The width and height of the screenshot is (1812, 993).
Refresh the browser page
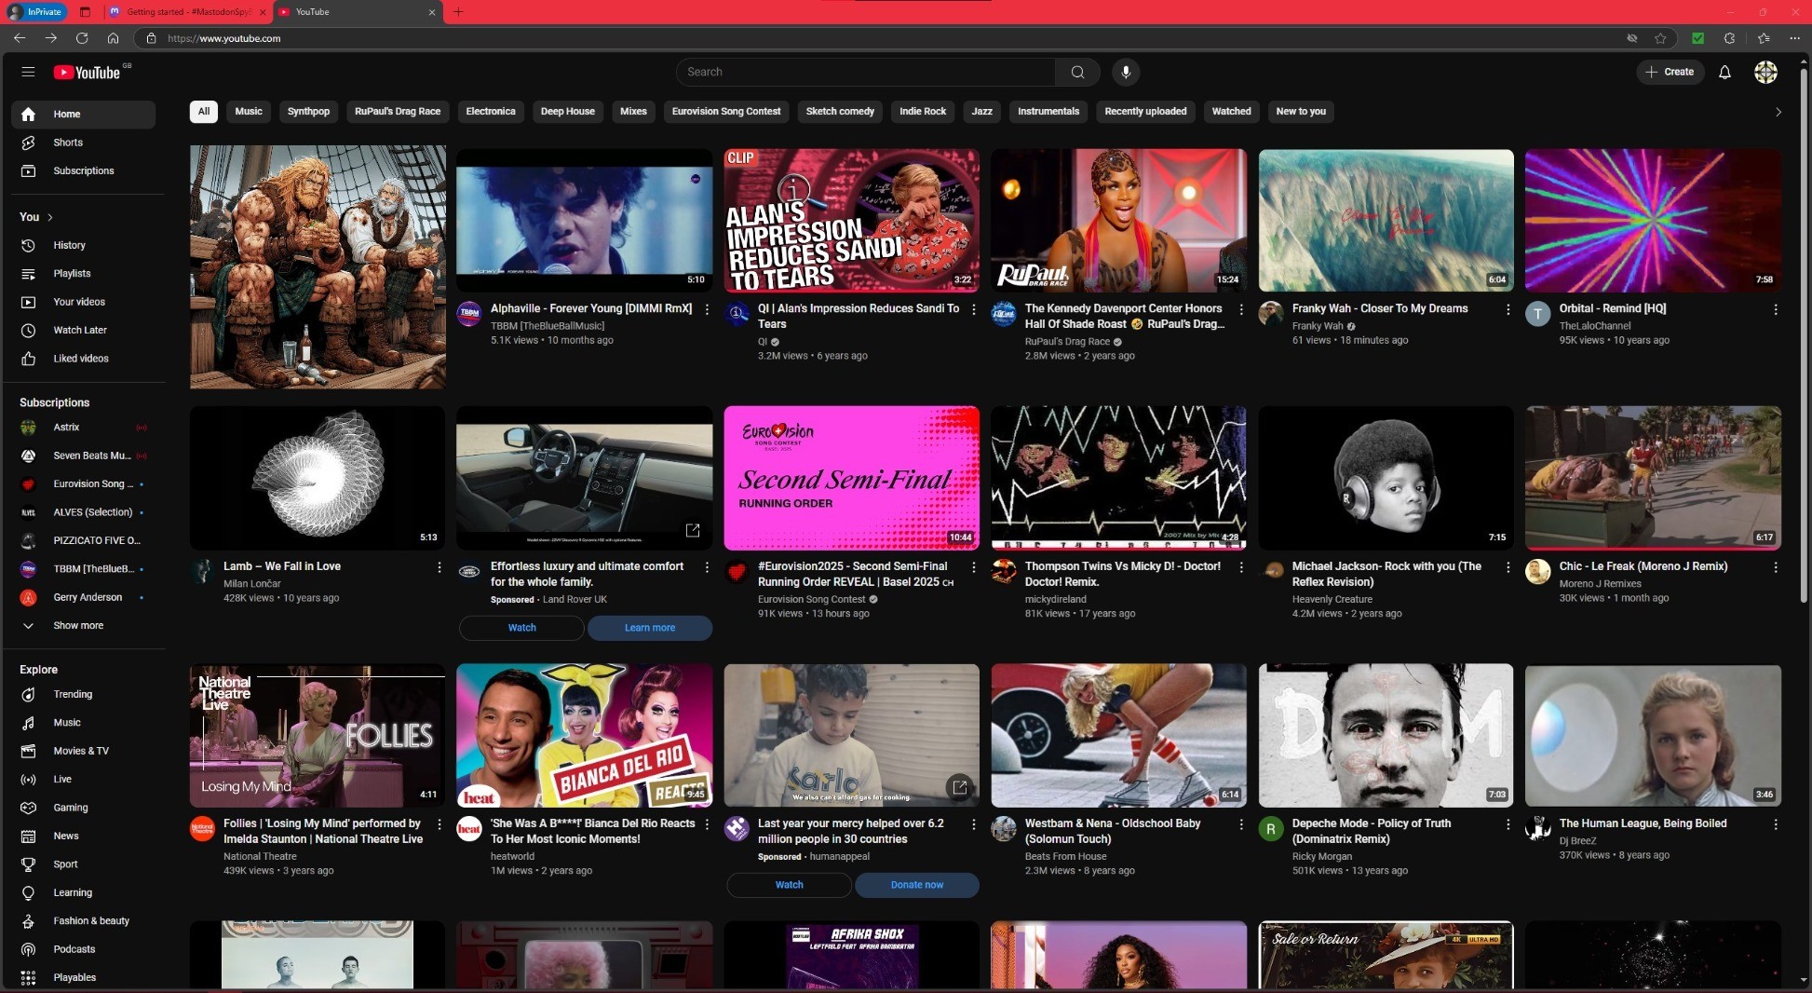click(x=82, y=38)
